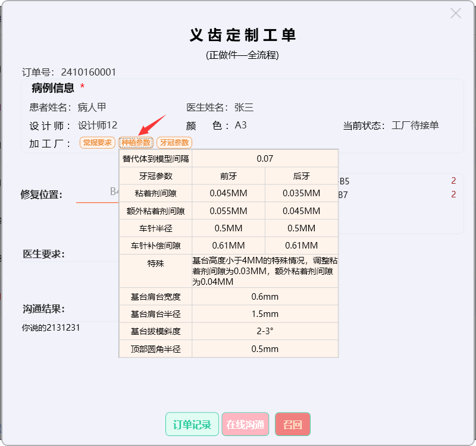Click patient name 病人甲
The image size is (476, 446).
click(x=92, y=108)
